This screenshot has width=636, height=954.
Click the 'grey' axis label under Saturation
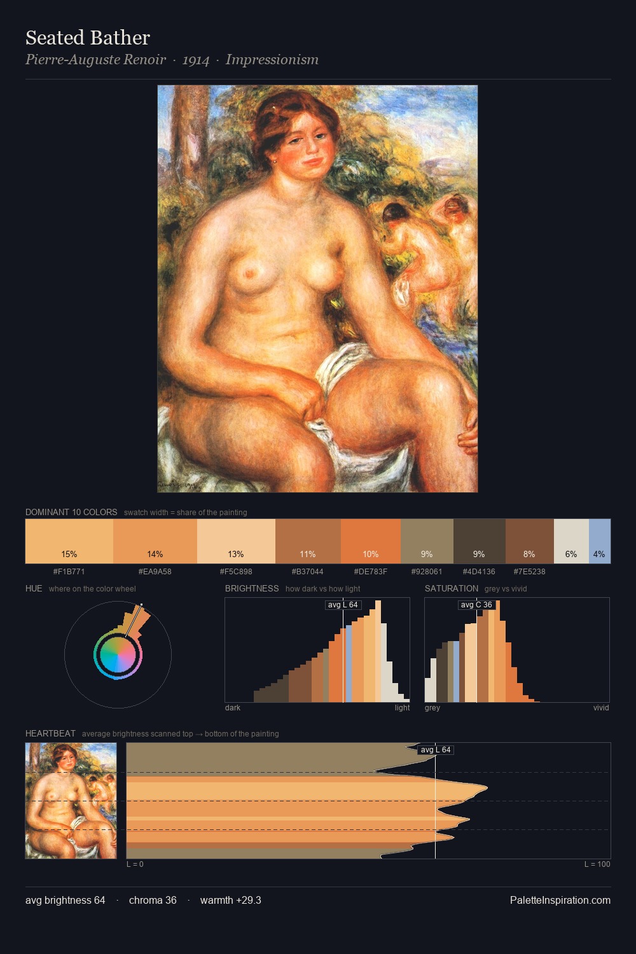tap(432, 708)
